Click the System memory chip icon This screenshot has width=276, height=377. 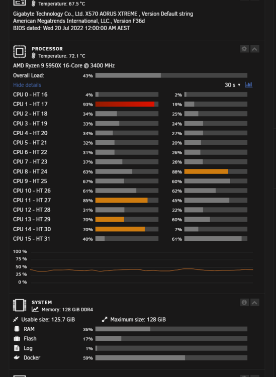[x=20, y=305]
